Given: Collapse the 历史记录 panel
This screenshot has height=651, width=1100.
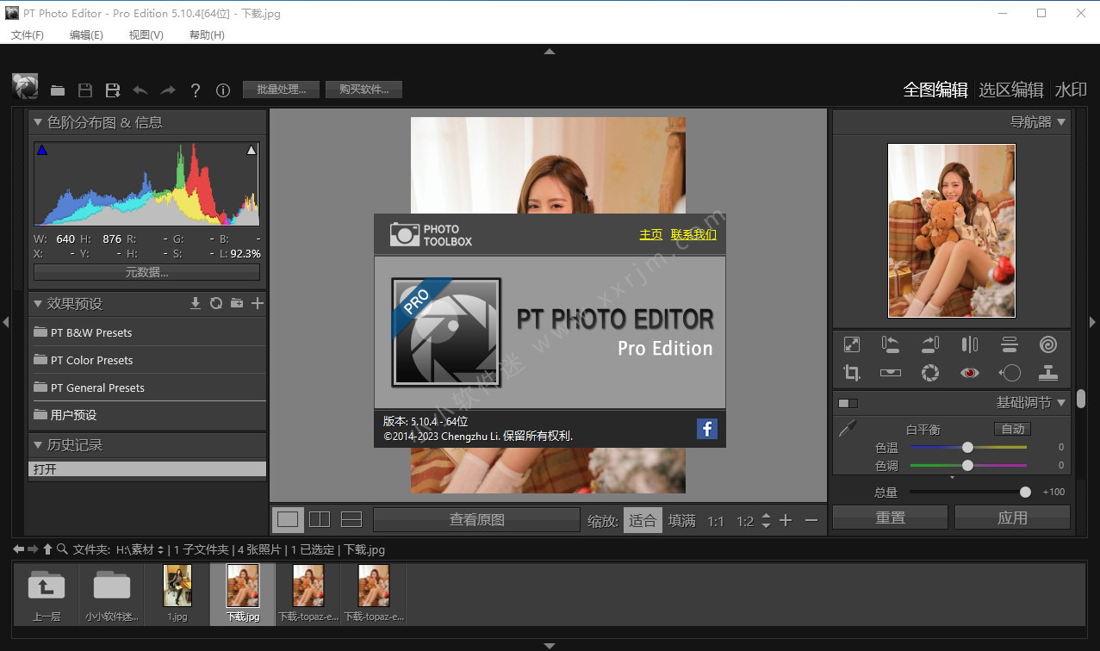Looking at the screenshot, I should click(x=38, y=445).
